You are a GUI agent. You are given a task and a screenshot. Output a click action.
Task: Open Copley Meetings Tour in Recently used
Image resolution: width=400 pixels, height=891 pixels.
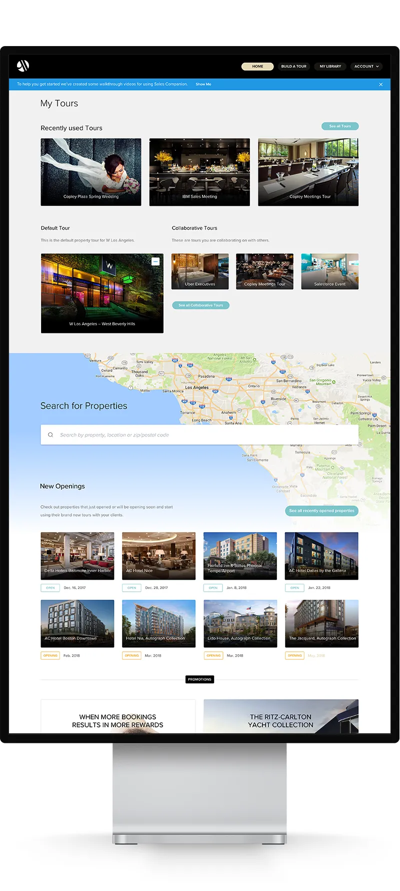click(308, 172)
